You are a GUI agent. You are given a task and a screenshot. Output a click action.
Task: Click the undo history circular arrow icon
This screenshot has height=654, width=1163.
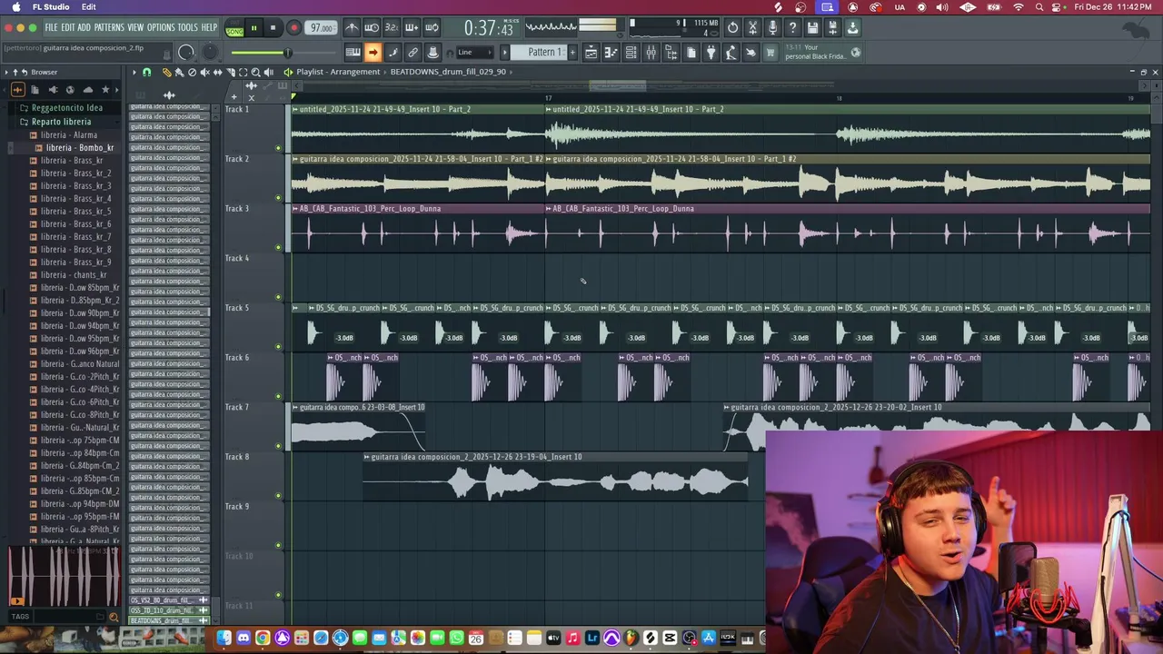[733, 27]
